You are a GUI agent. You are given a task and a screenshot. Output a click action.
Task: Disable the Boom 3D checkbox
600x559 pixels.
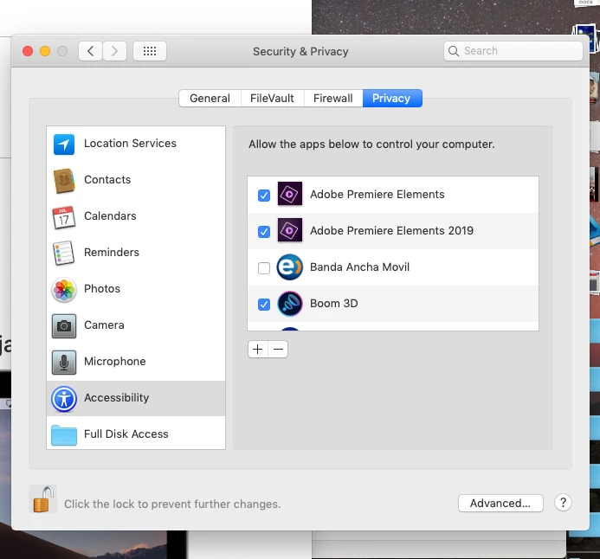pyautogui.click(x=264, y=305)
